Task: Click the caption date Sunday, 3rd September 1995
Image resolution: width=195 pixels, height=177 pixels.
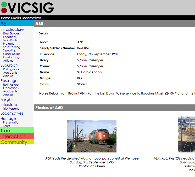Action: coord(92,162)
